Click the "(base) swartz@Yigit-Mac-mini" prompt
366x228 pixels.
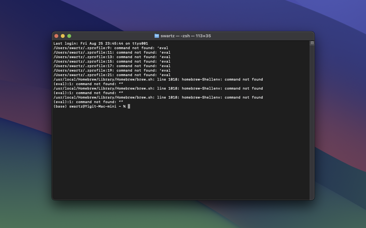89,106
